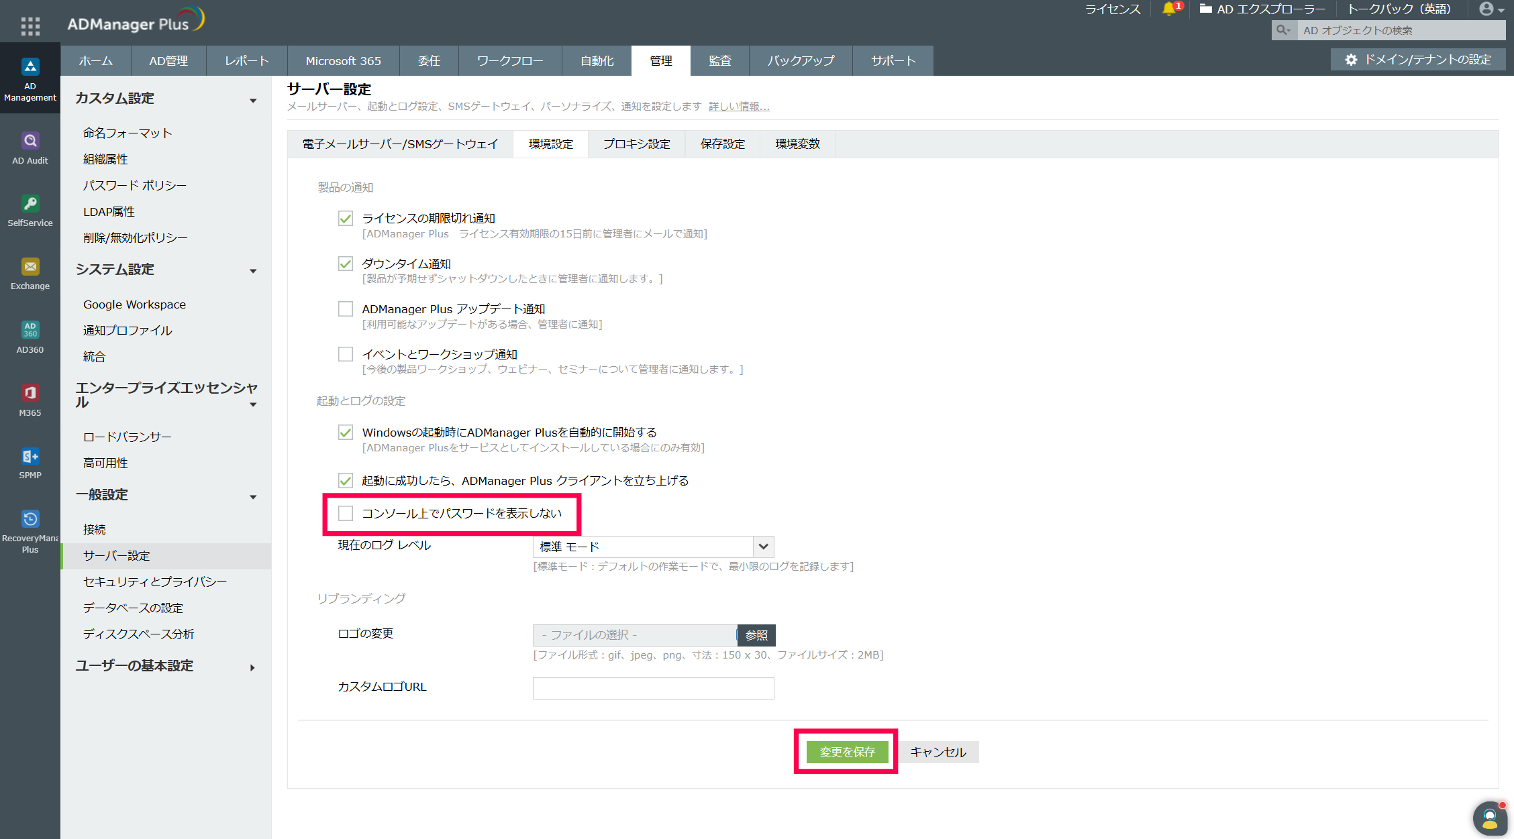Click the カスタムロゴURL input field
The width and height of the screenshot is (1514, 839).
(653, 688)
